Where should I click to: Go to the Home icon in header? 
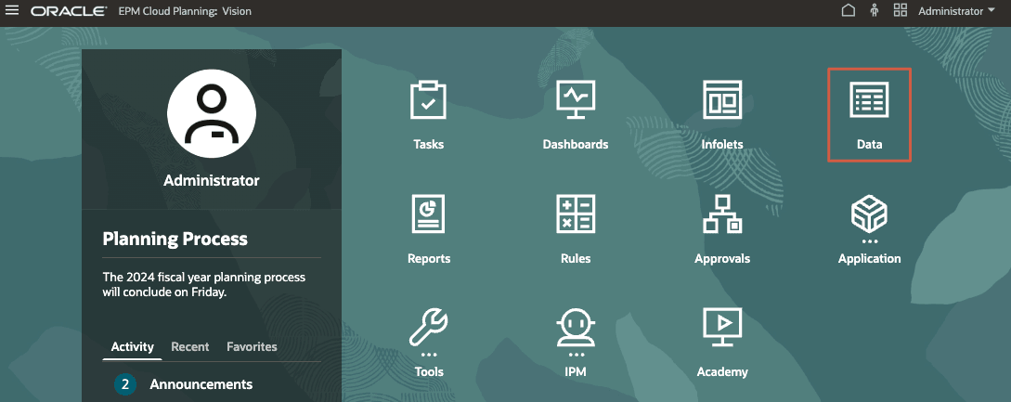pyautogui.click(x=849, y=10)
